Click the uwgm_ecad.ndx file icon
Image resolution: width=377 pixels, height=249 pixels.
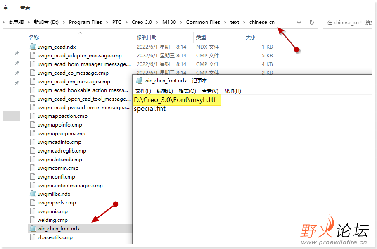click(33, 47)
